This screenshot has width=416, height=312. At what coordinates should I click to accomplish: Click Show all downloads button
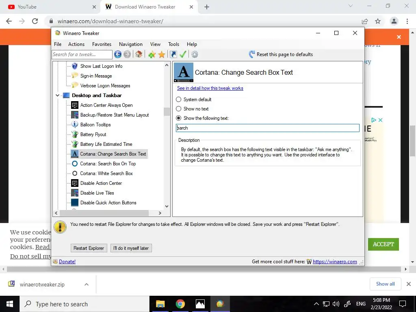[x=385, y=284]
